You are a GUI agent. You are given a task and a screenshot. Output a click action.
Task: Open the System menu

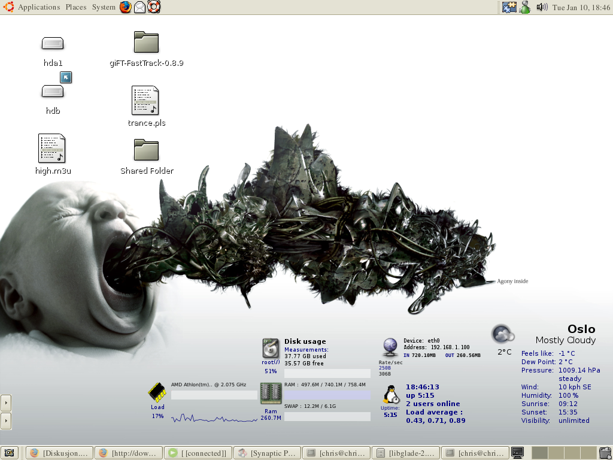pyautogui.click(x=104, y=7)
